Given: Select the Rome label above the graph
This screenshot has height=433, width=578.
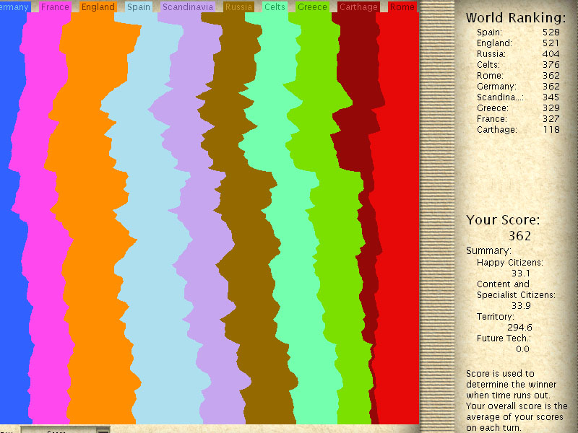Looking at the screenshot, I should 402,7.
